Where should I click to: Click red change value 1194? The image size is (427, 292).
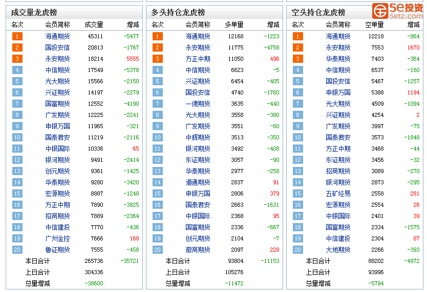[413, 92]
